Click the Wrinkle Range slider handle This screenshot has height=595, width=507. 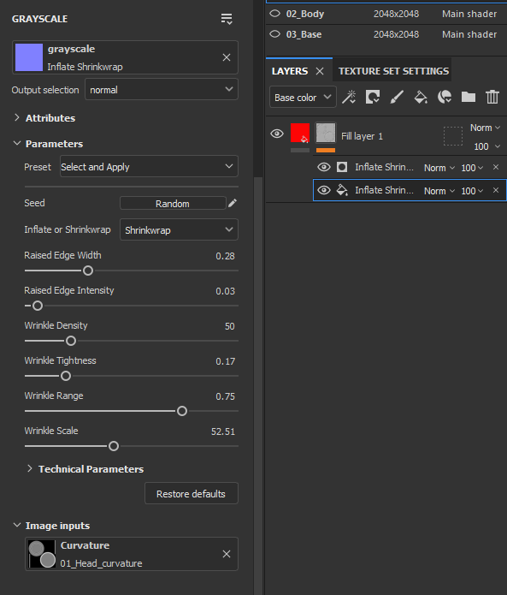(182, 411)
